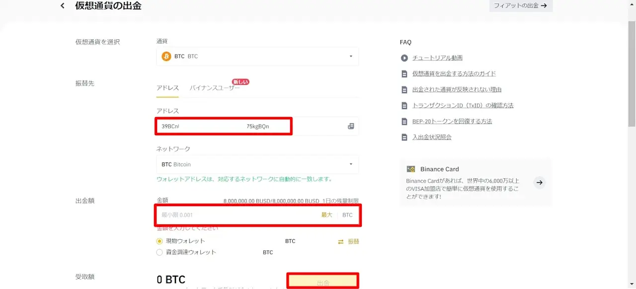
Task: Open 出金された通貨が反映されない理由 link
Action: (x=457, y=90)
